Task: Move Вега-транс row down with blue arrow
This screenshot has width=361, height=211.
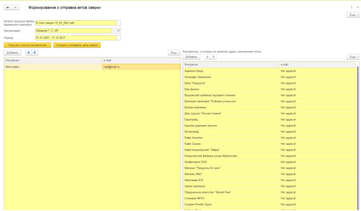Action: (35, 53)
